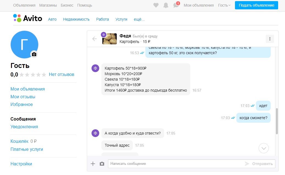This screenshot has width=285, height=175.
Task: Click the 'Итоги 1460₽' line in message
Action: pyautogui.click(x=146, y=90)
